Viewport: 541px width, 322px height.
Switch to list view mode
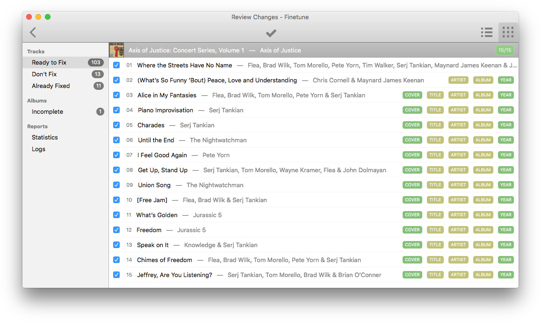coord(487,32)
